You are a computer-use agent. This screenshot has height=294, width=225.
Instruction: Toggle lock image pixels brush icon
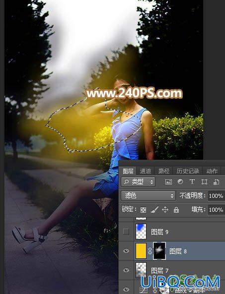tap(154, 209)
